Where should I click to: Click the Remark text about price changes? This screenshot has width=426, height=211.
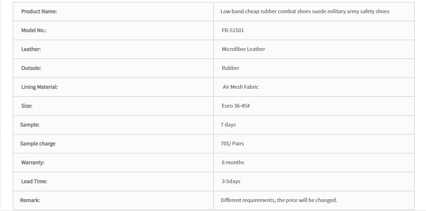coord(279,200)
